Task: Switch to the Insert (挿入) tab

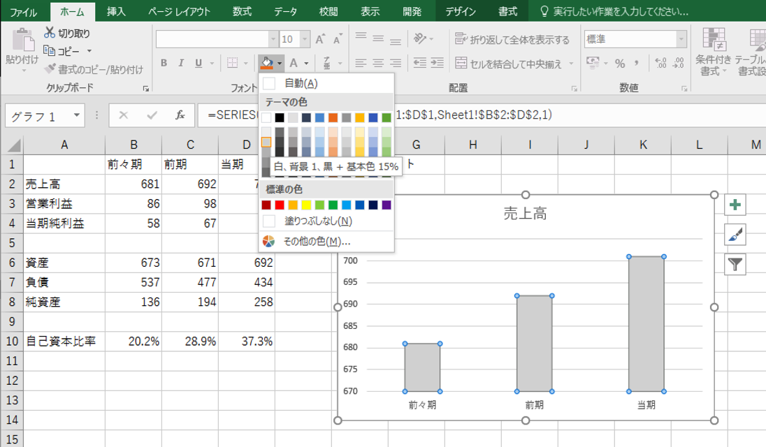Action: (116, 11)
